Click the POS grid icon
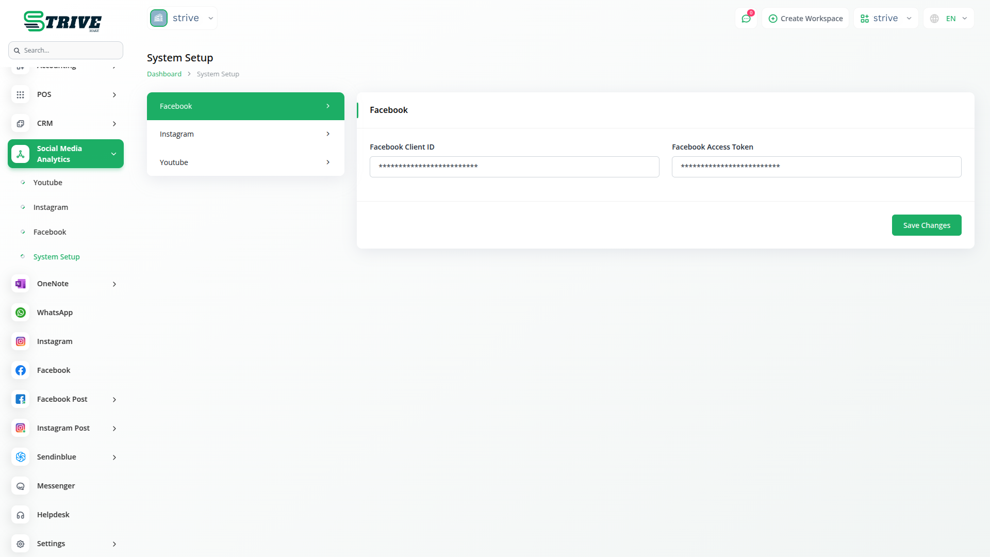This screenshot has height=557, width=990. click(x=21, y=94)
